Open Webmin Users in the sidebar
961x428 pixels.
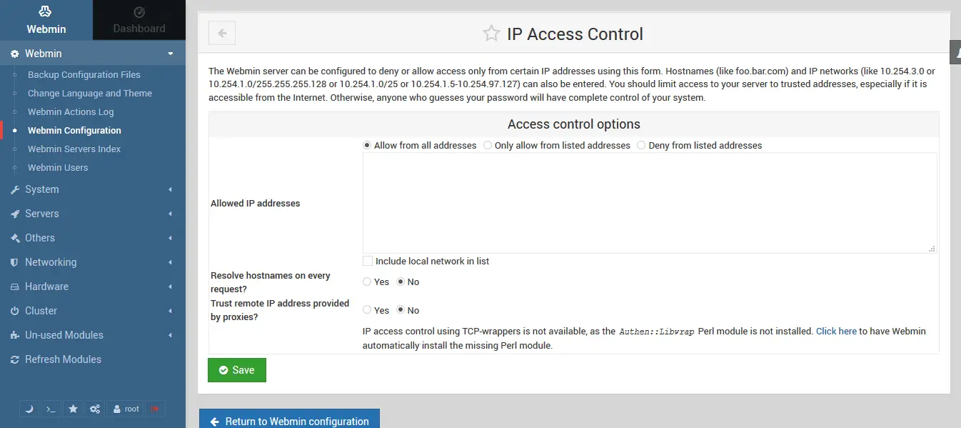(58, 167)
